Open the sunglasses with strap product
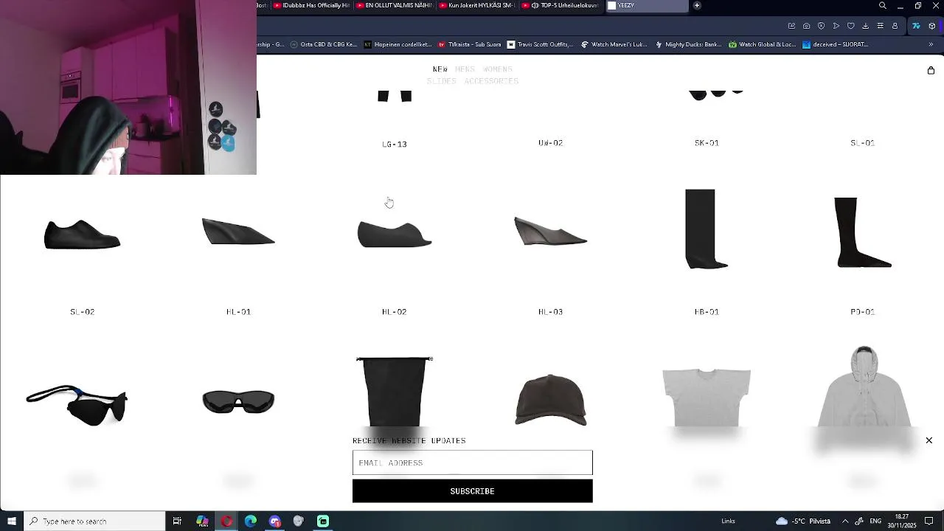Viewport: 944px width, 531px height. tap(77, 405)
